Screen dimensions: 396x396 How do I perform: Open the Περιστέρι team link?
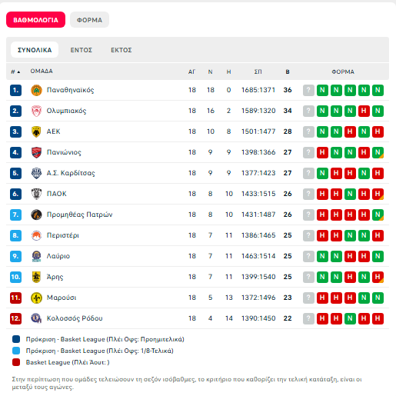tap(63, 235)
